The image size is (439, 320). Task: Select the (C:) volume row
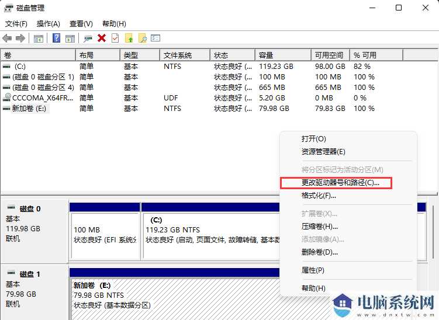tap(202, 67)
